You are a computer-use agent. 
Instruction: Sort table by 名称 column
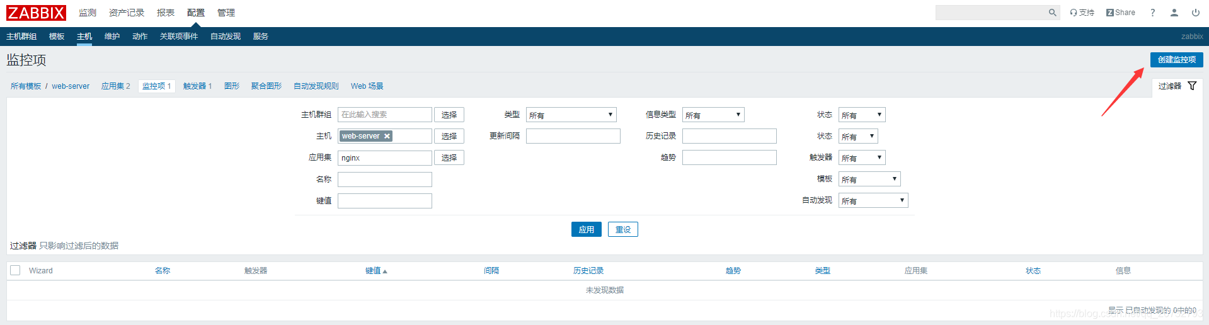(x=163, y=271)
